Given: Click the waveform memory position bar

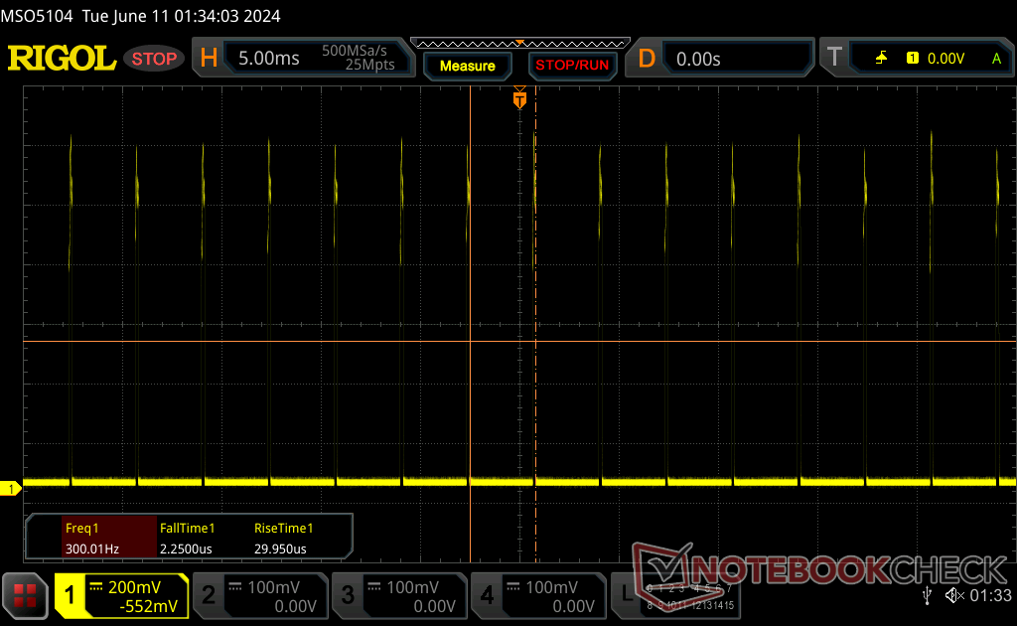Looking at the screenshot, I should 518,44.
